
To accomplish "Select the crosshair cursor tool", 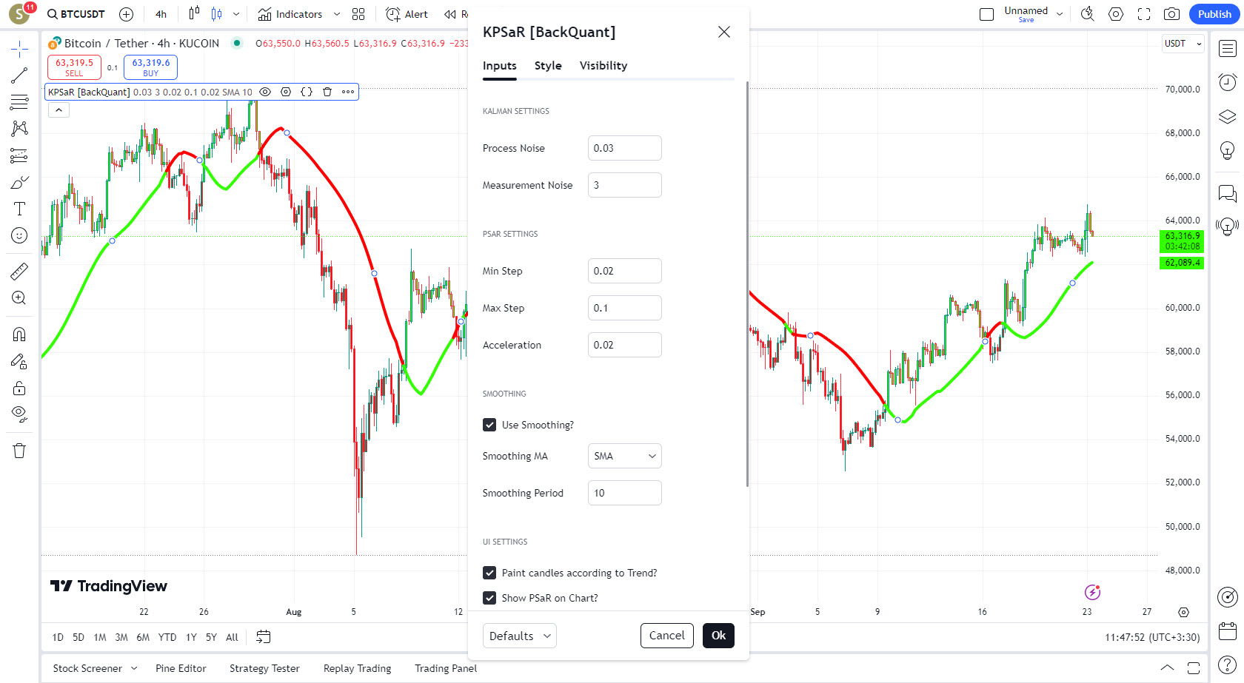I will click(x=19, y=50).
